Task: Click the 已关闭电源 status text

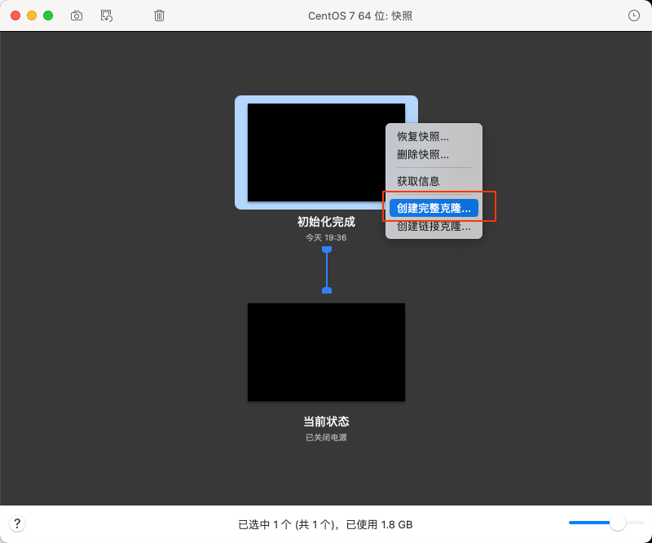Action: [326, 437]
